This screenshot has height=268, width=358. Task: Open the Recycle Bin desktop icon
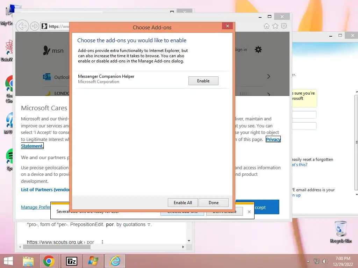(341, 232)
